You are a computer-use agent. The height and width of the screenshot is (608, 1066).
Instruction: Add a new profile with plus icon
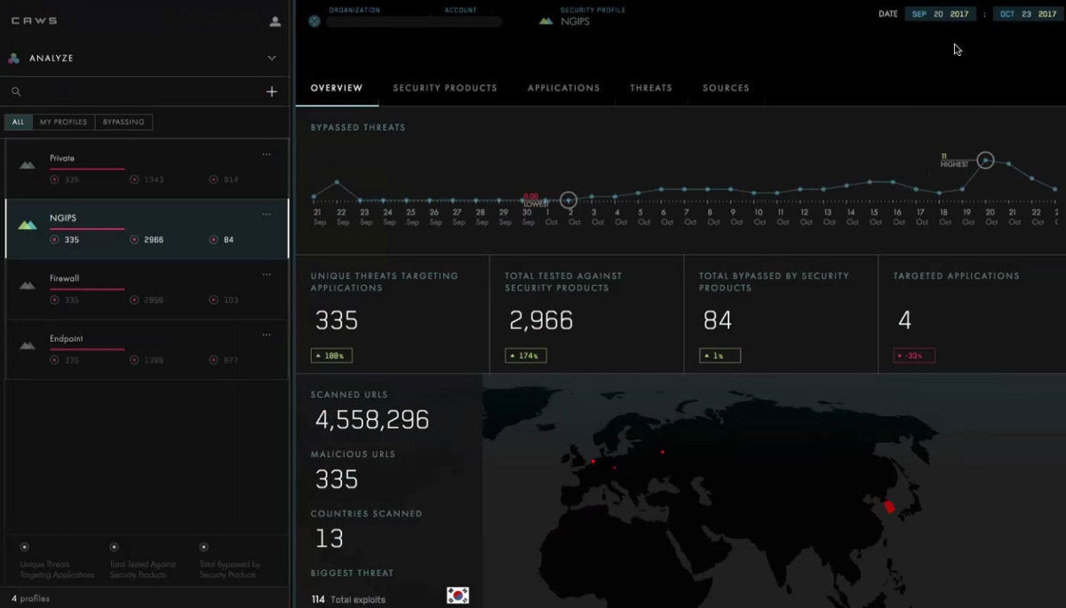(272, 91)
